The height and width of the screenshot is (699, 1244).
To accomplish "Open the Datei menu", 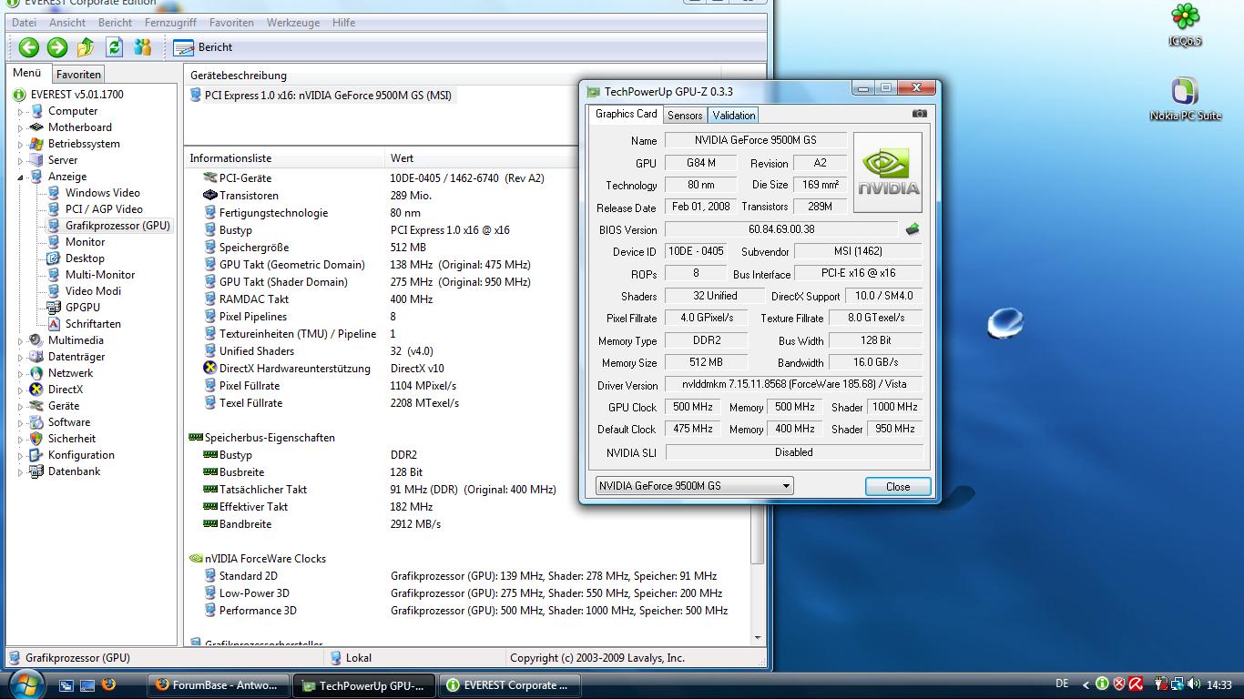I will point(24,23).
